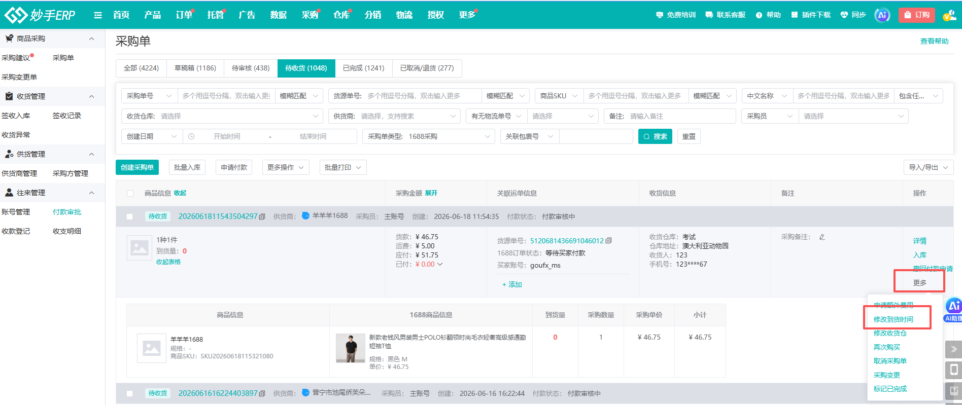Click the 创建采购单 button

tap(137, 167)
